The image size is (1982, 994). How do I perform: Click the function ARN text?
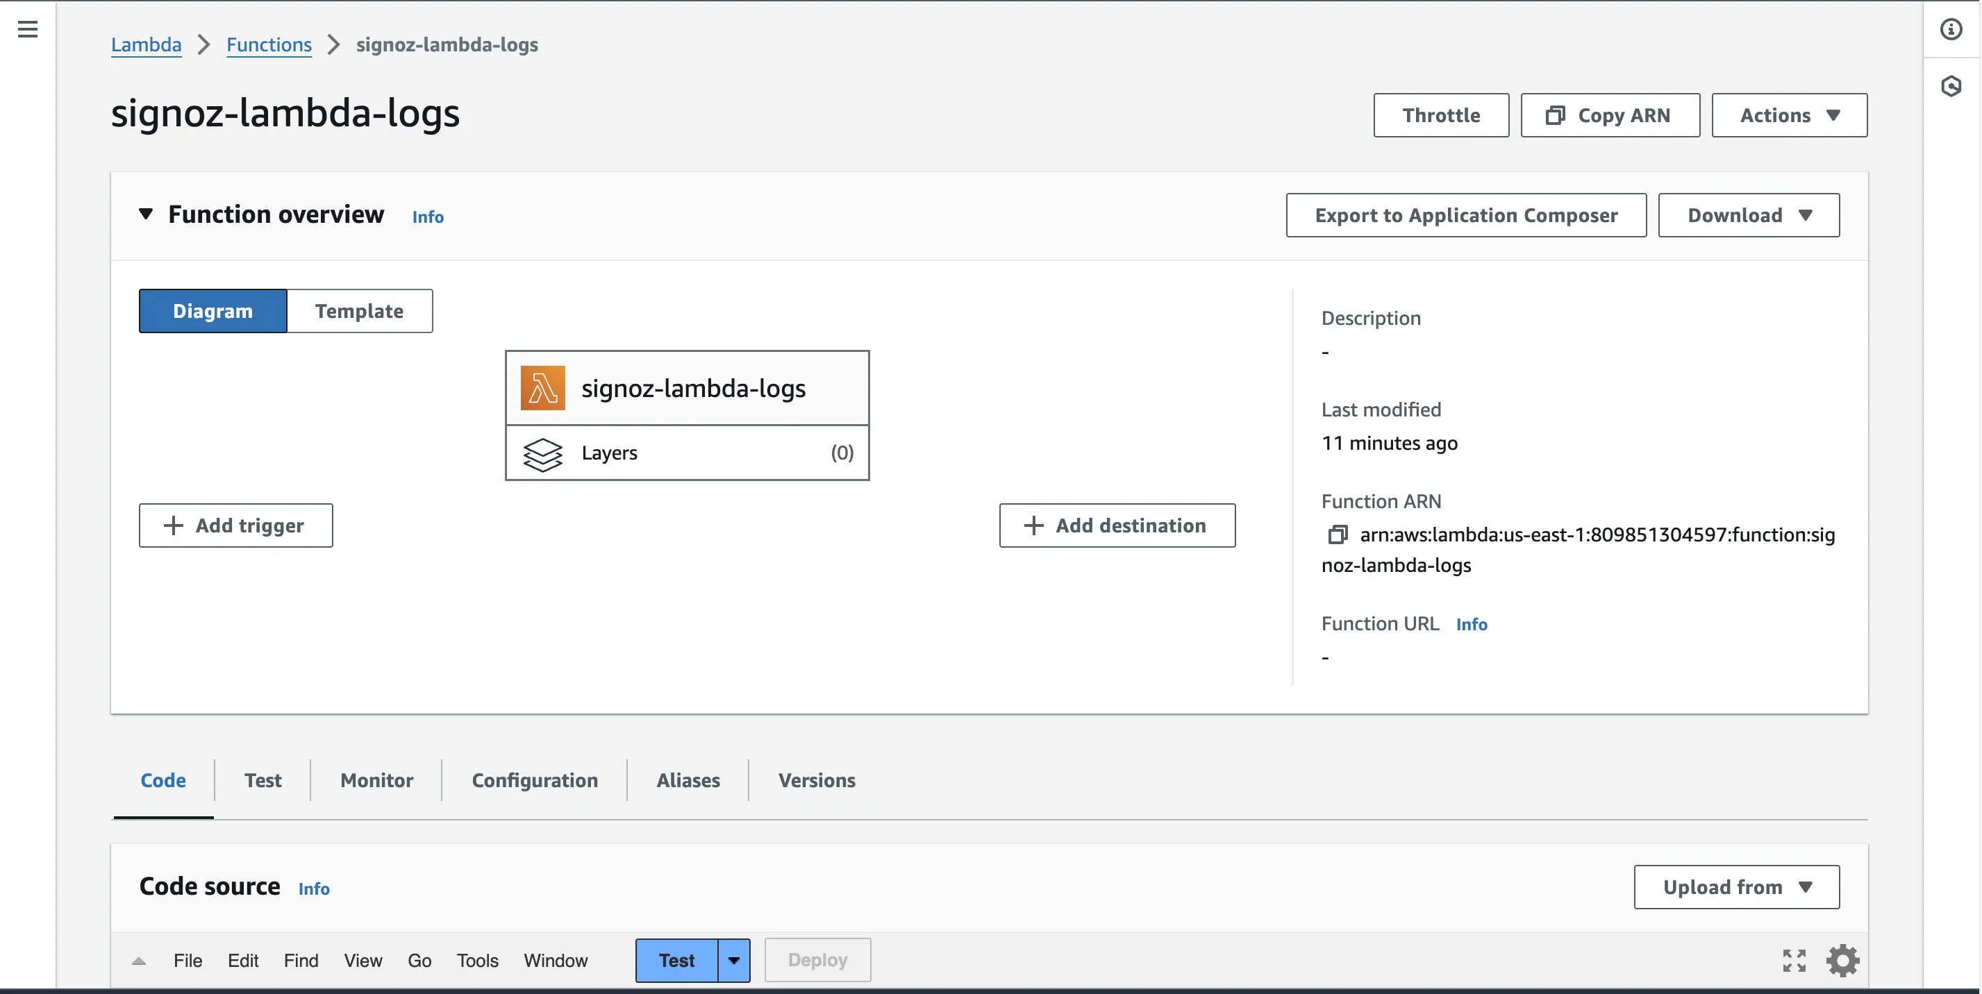point(1578,550)
